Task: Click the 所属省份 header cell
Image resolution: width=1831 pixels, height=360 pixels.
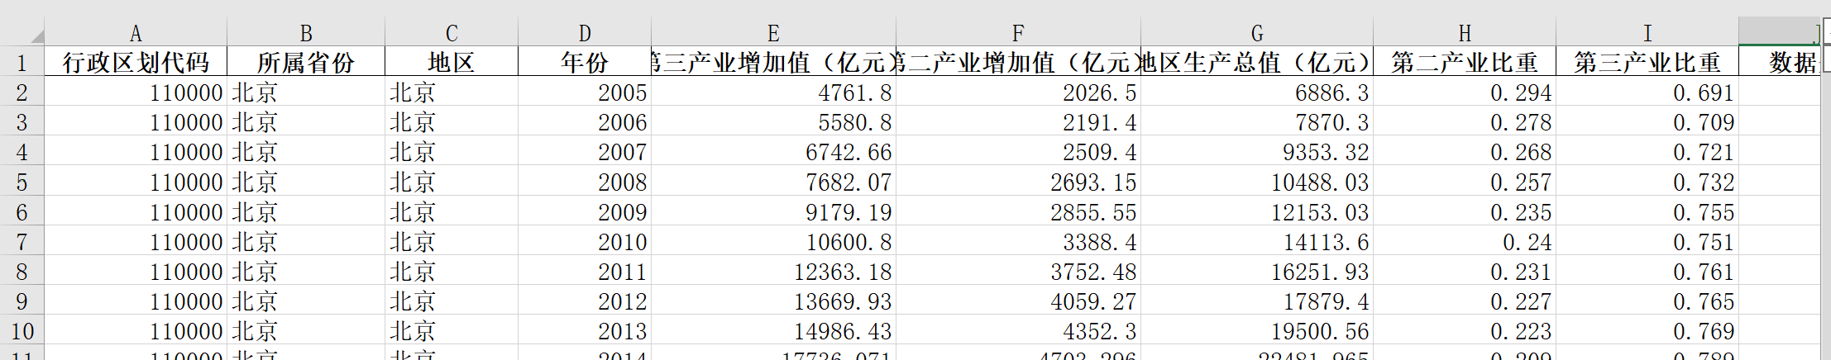Action: (x=306, y=62)
